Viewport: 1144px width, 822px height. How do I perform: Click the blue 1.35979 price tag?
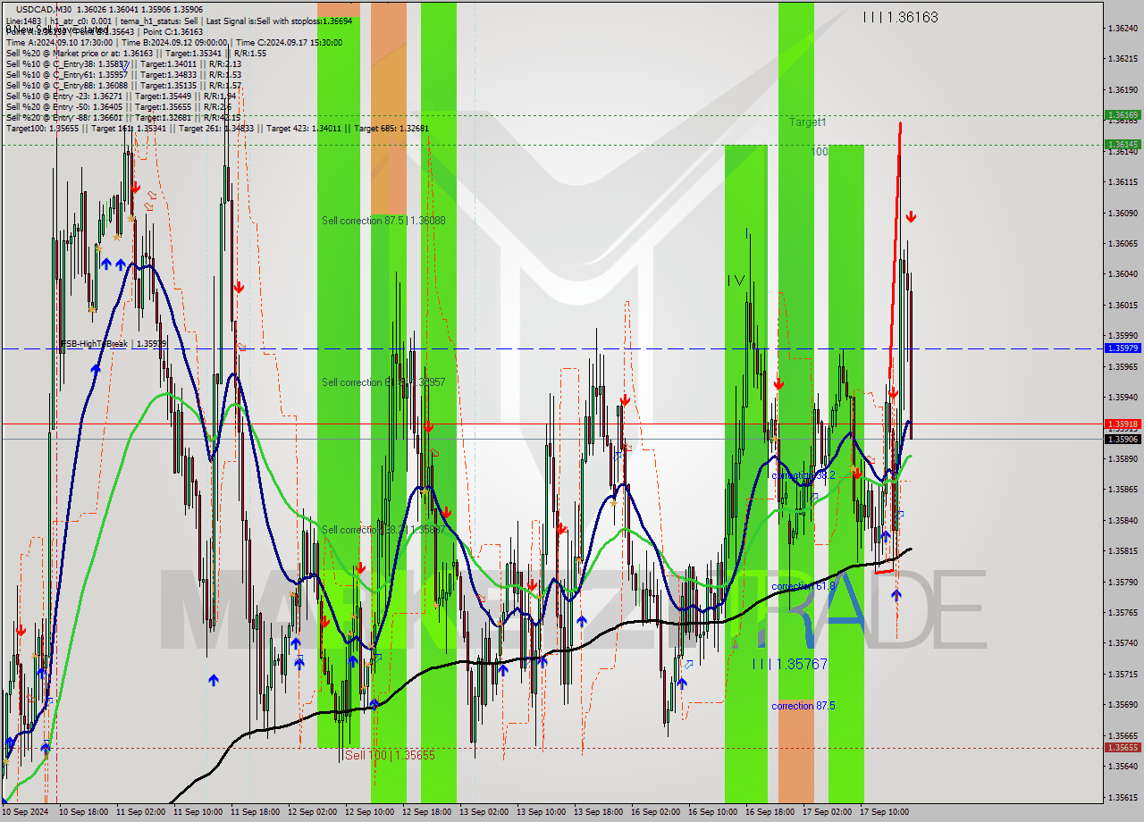(1122, 348)
